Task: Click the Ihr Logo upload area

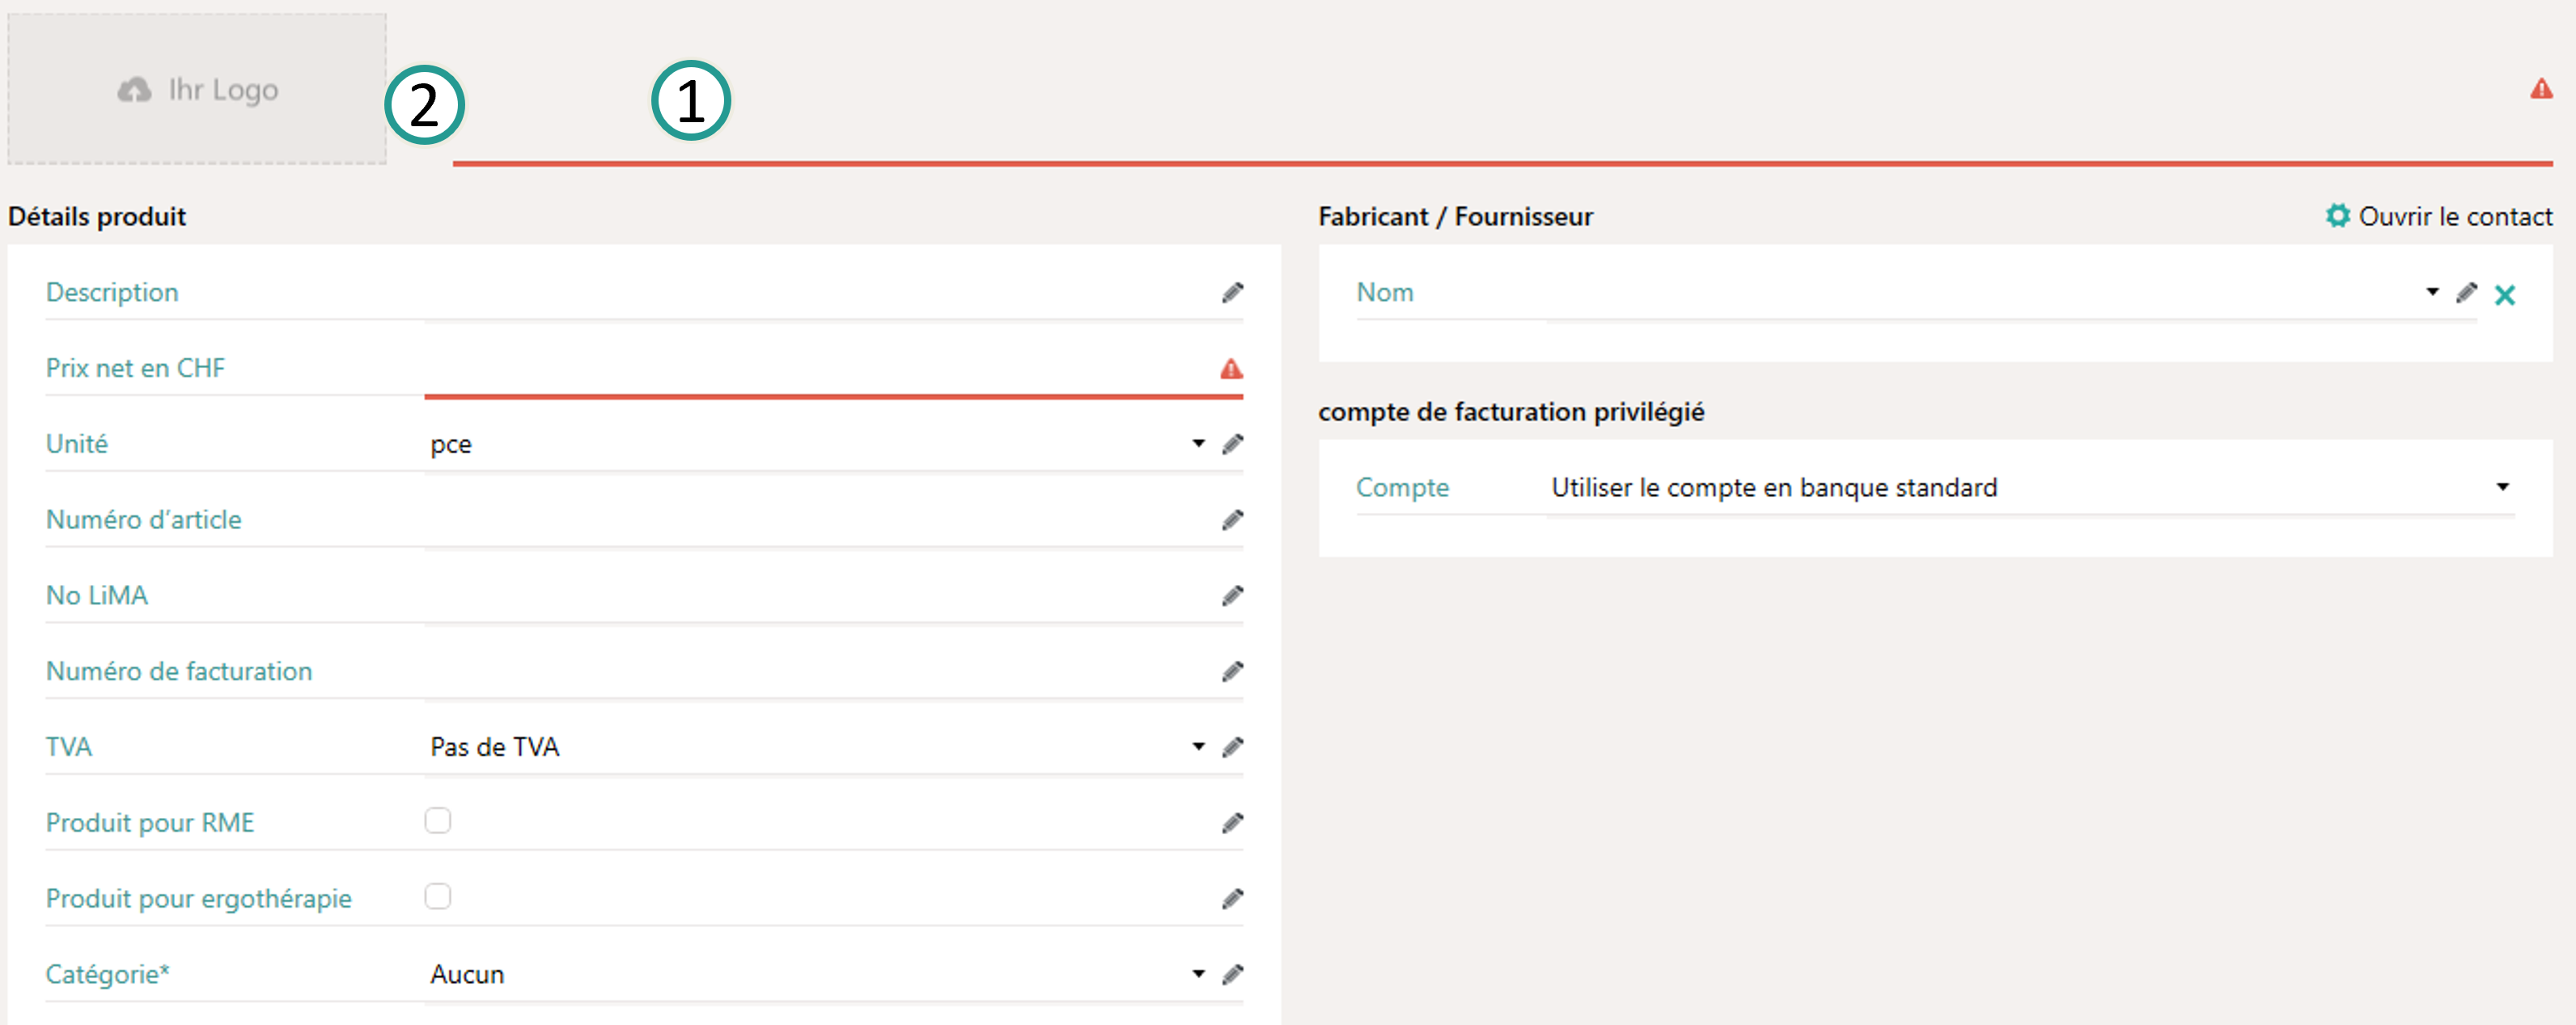Action: tap(196, 89)
